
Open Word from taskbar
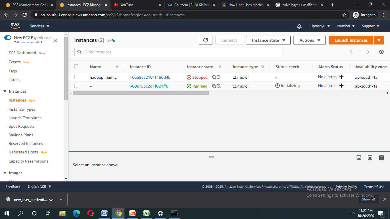tap(104, 213)
